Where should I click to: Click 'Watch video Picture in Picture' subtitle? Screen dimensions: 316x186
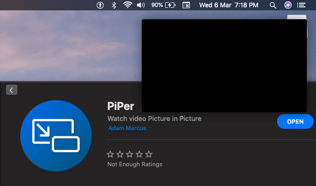(155, 119)
